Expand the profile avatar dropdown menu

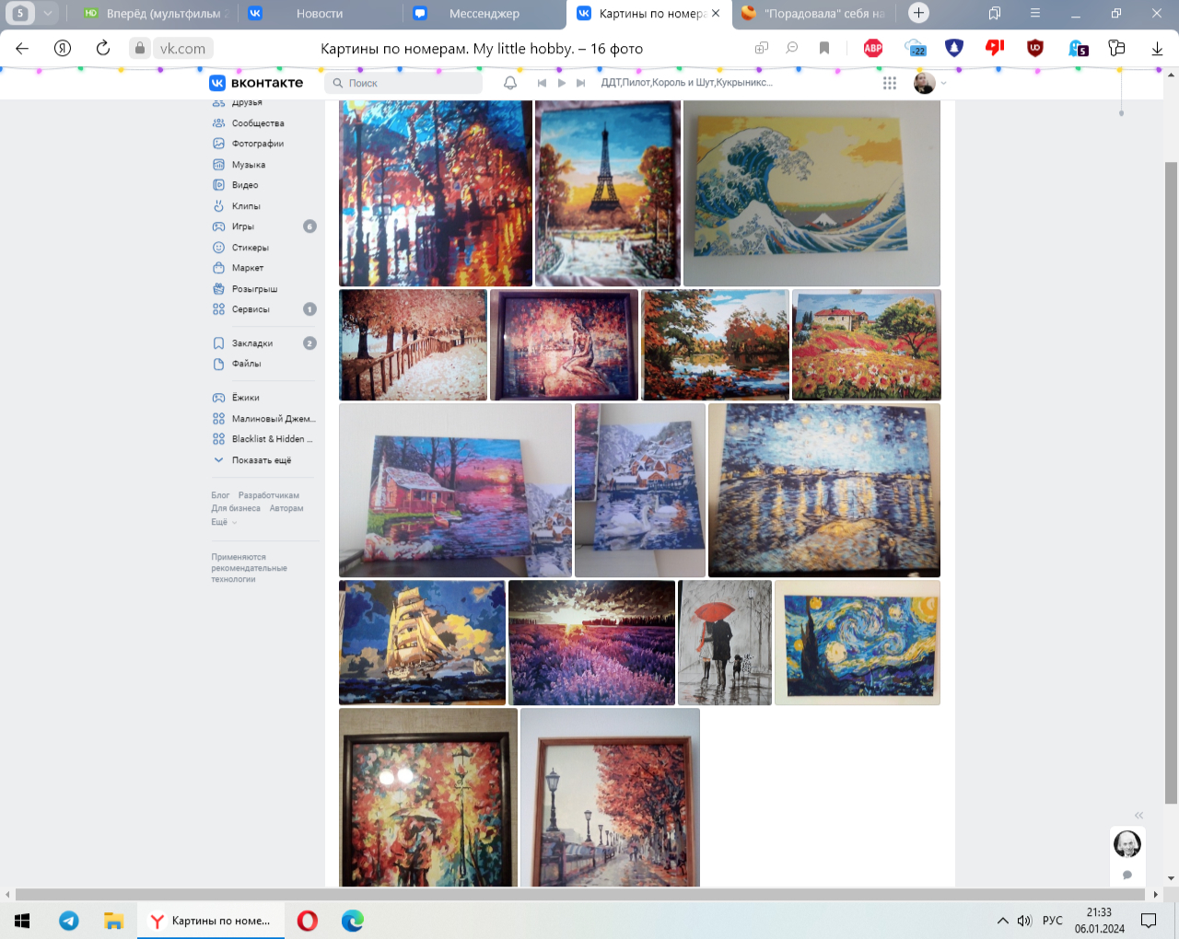pyautogui.click(x=930, y=83)
